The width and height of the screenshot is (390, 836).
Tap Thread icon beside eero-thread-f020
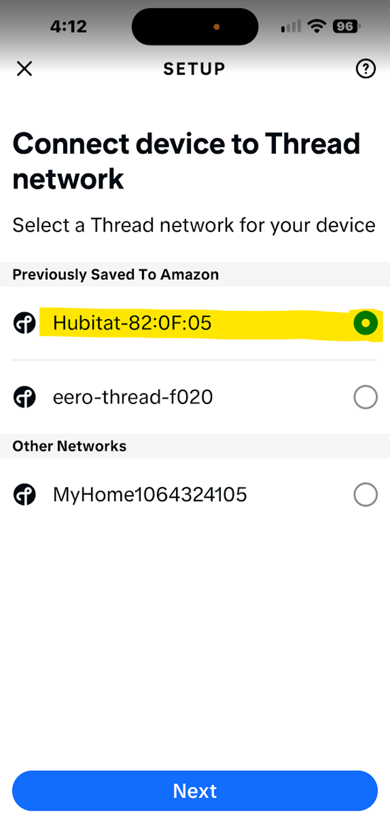pyautogui.click(x=24, y=397)
